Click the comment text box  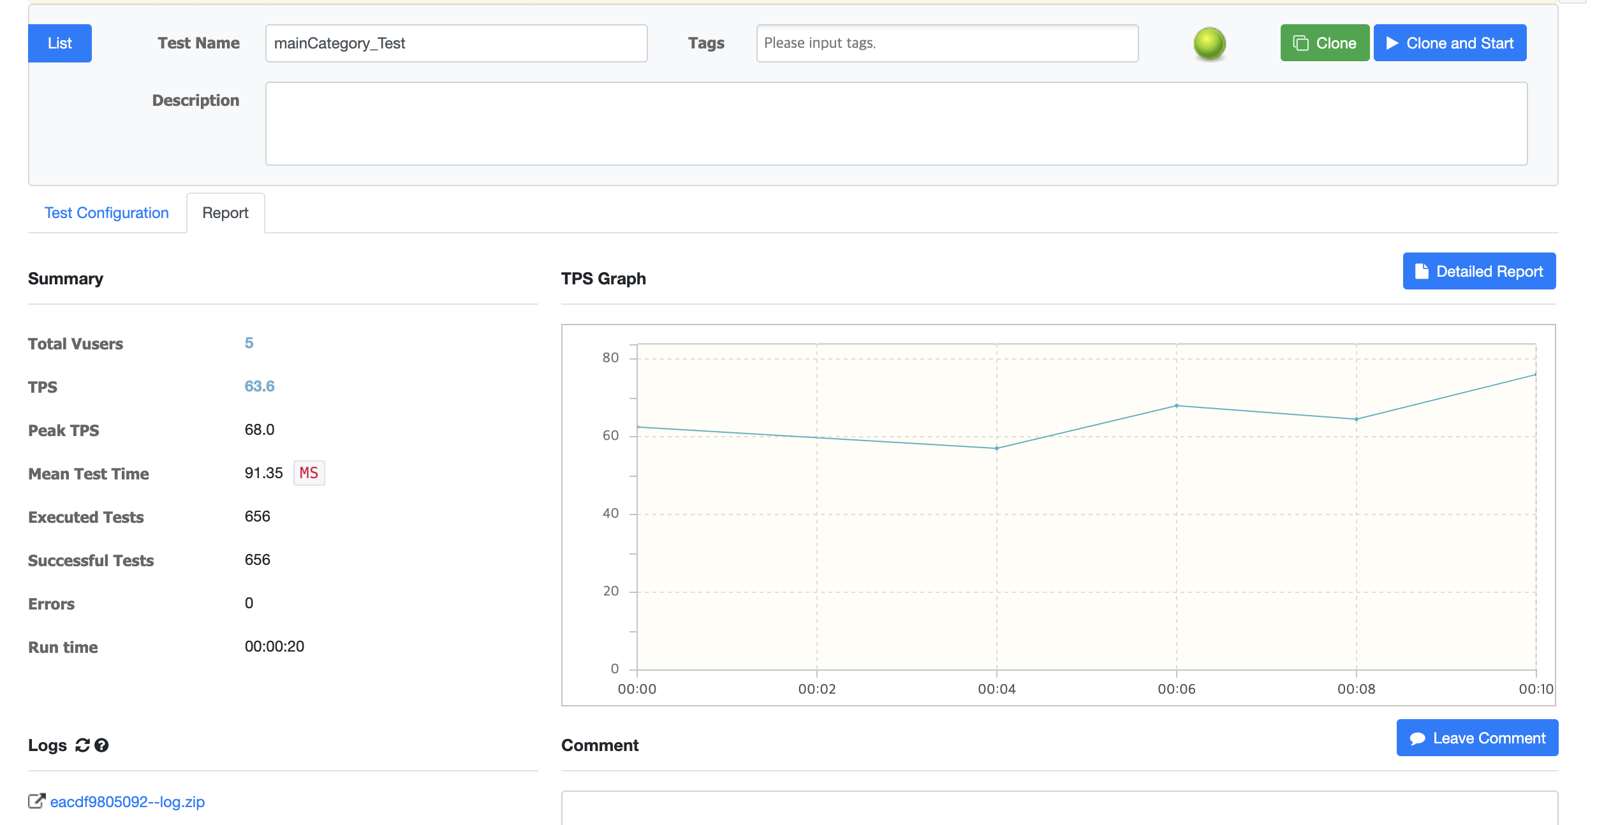click(x=1059, y=808)
